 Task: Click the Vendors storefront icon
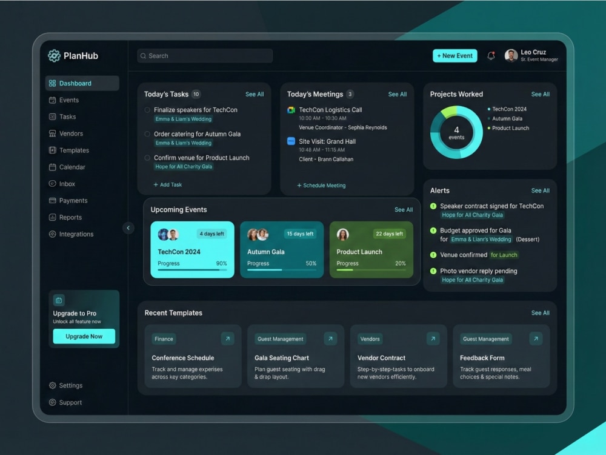tap(52, 133)
